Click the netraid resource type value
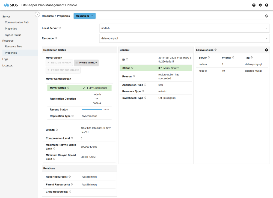 pos(162,91)
